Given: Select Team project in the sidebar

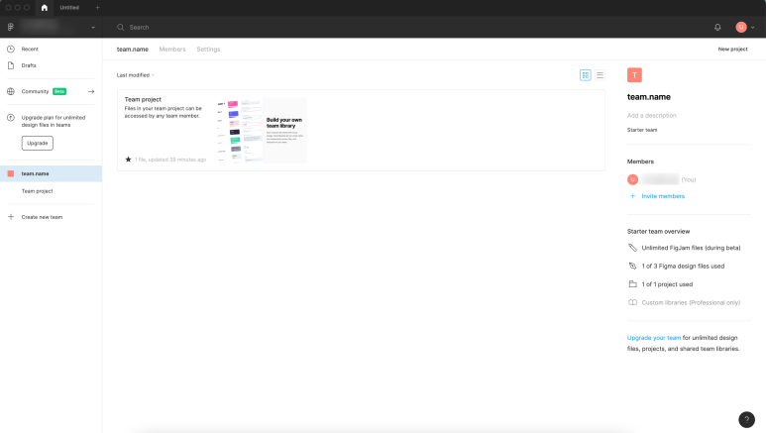Looking at the screenshot, I should (37, 190).
